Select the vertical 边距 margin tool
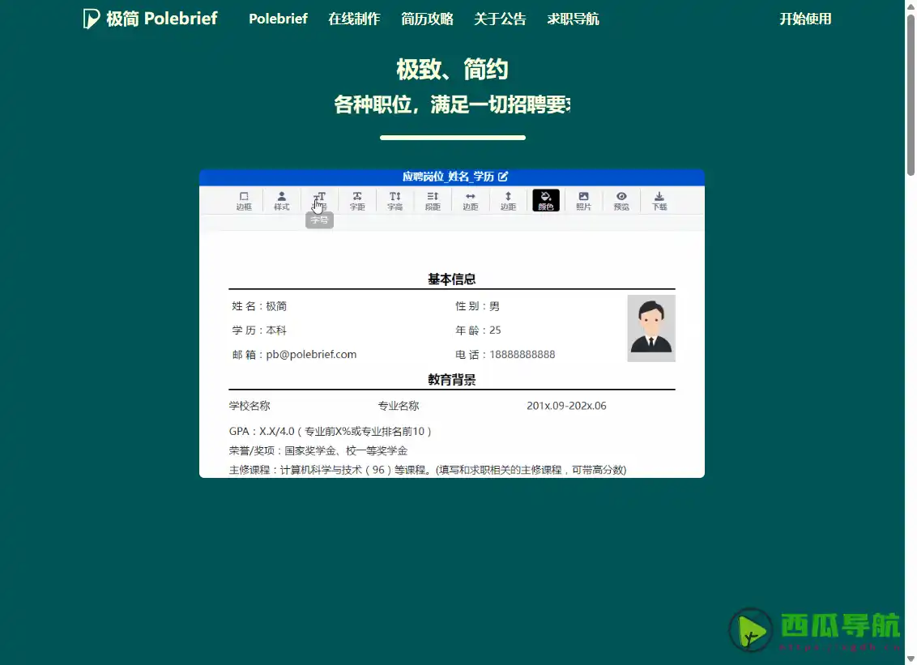 (x=508, y=200)
